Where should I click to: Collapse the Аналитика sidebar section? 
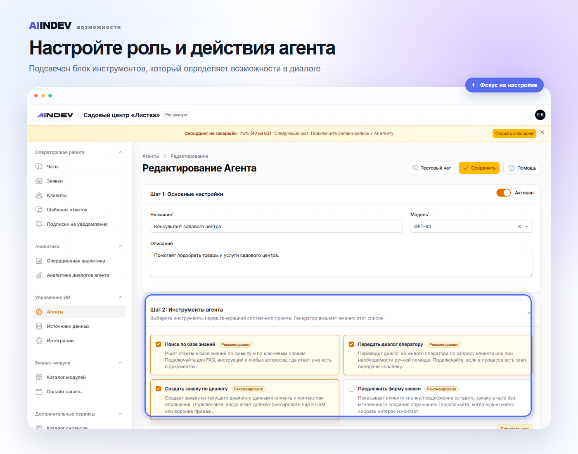tap(121, 246)
